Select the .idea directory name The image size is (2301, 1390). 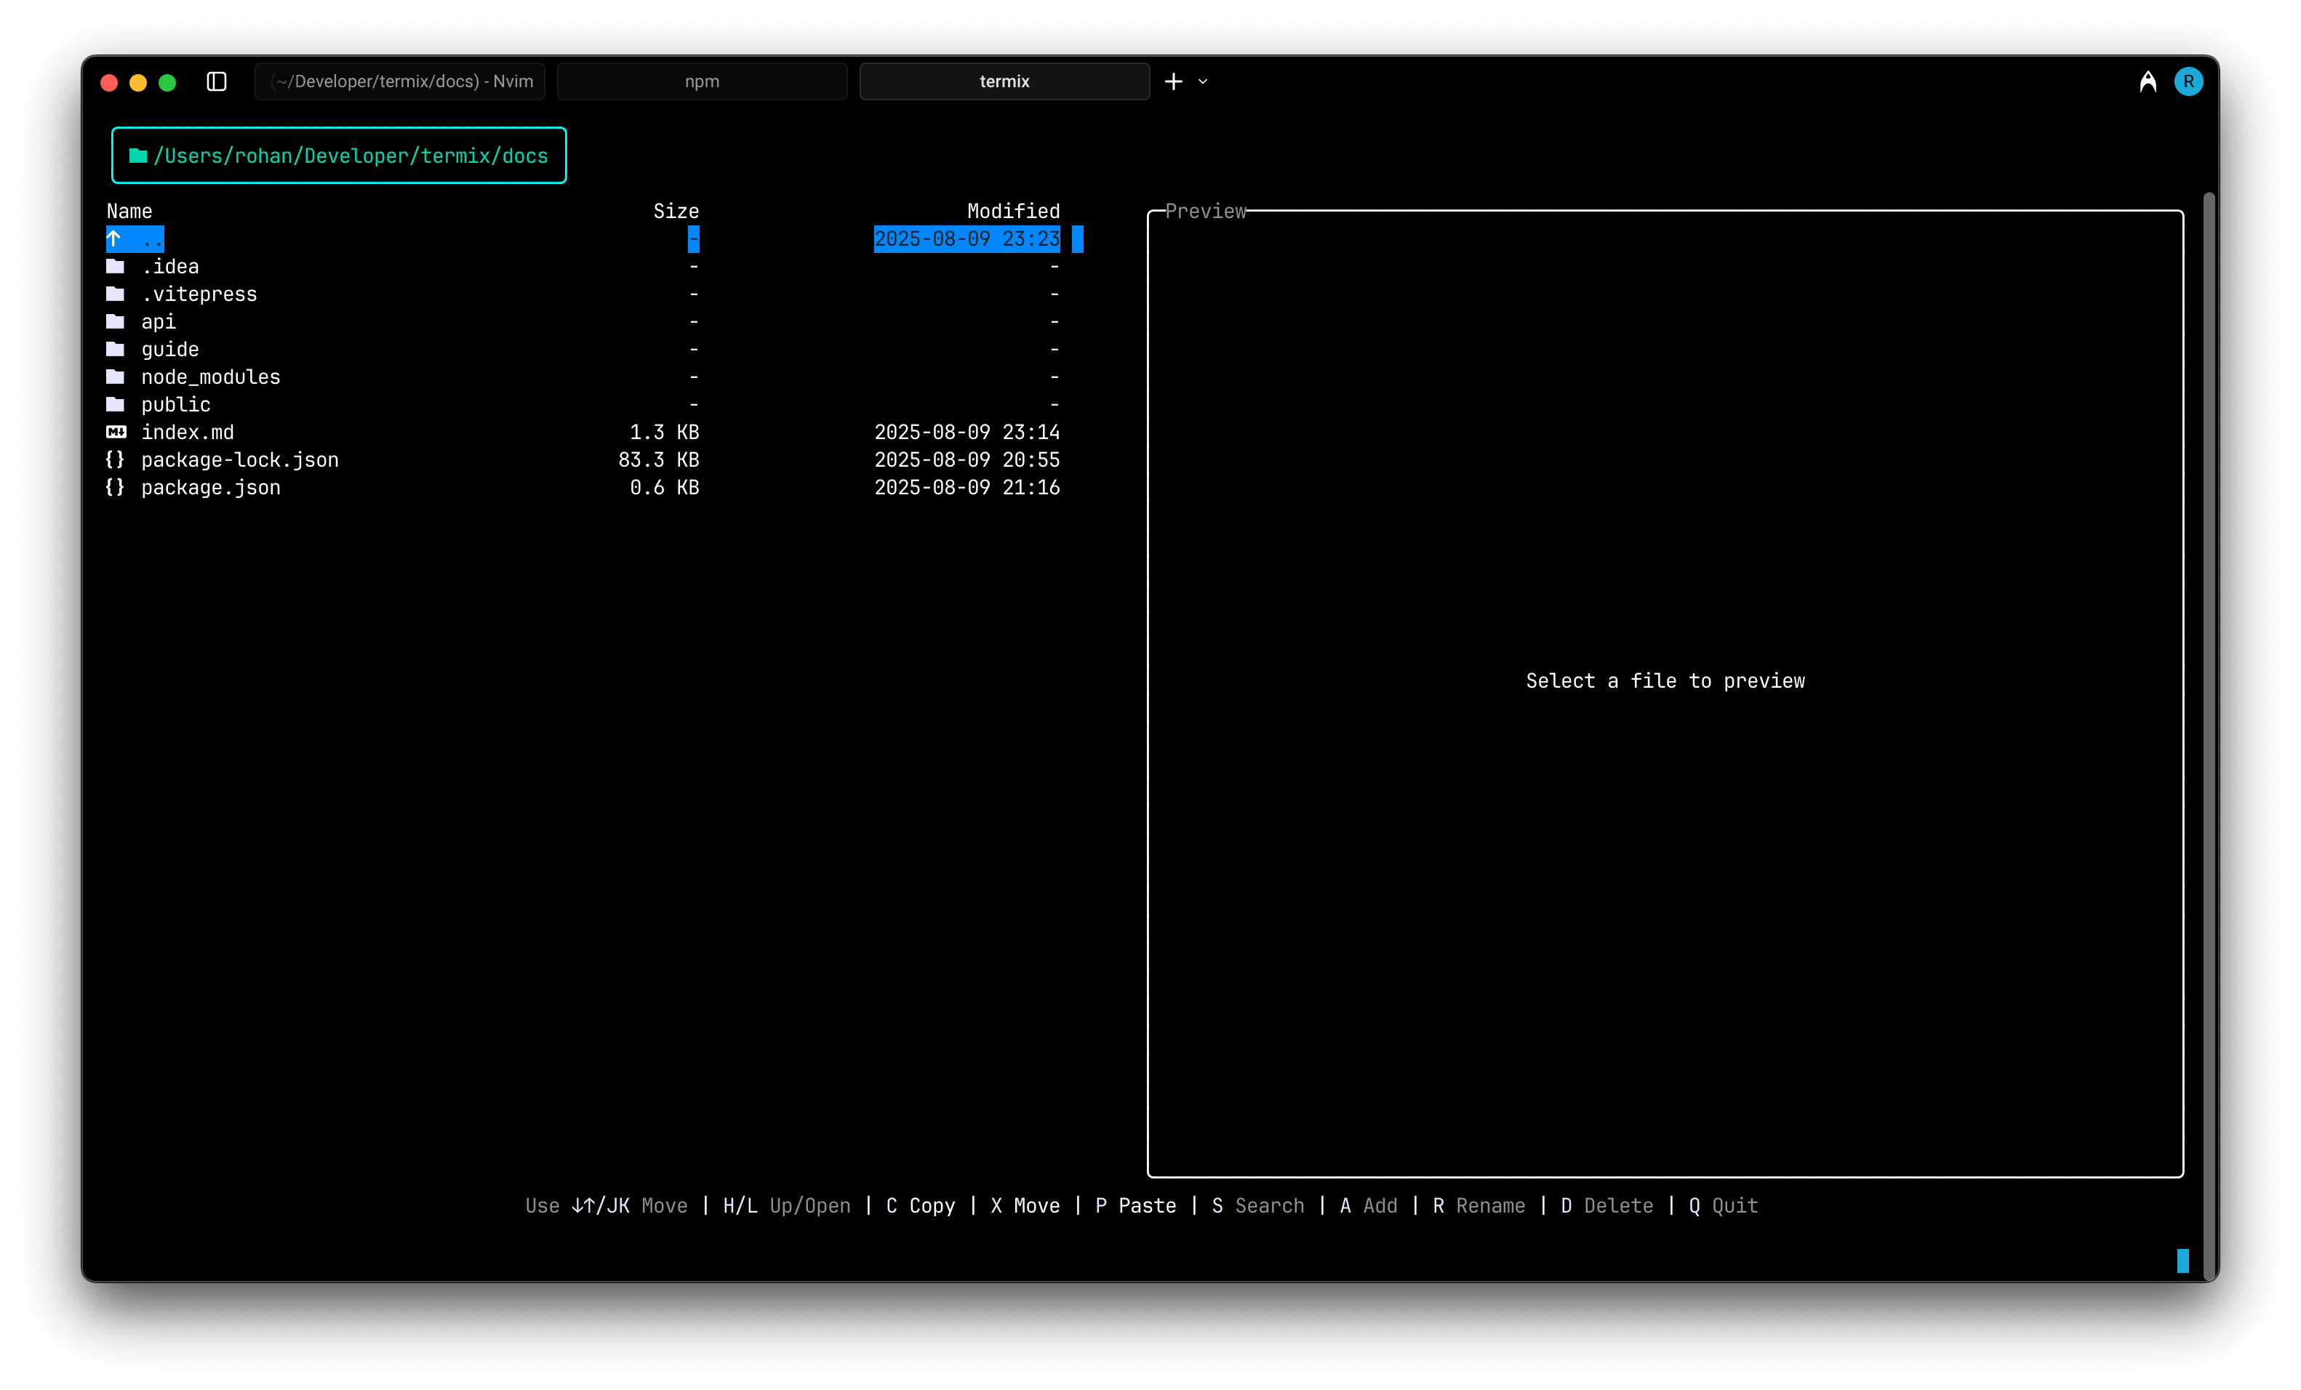[x=170, y=267]
